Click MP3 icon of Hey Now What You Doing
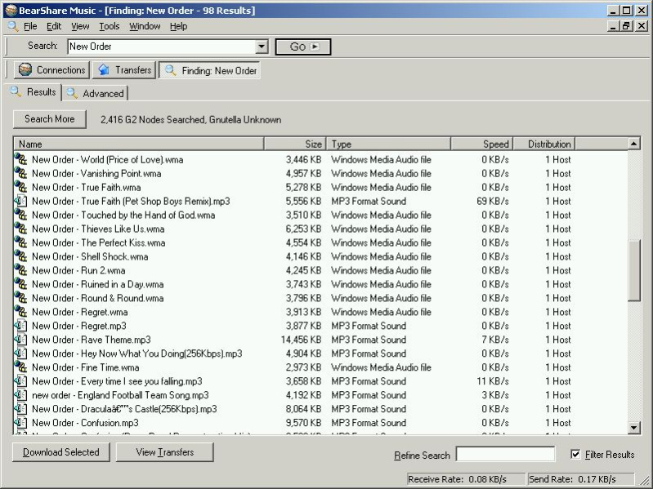Image resolution: width=653 pixels, height=489 pixels. [x=20, y=353]
